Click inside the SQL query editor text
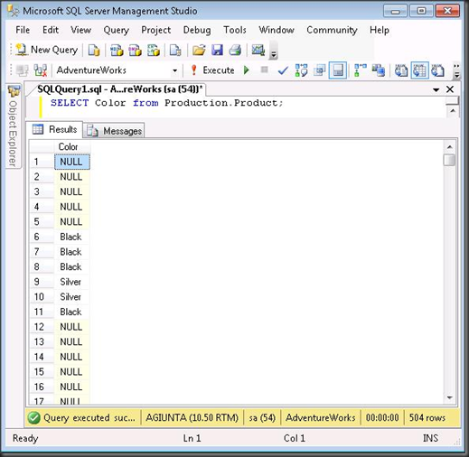 pos(166,103)
